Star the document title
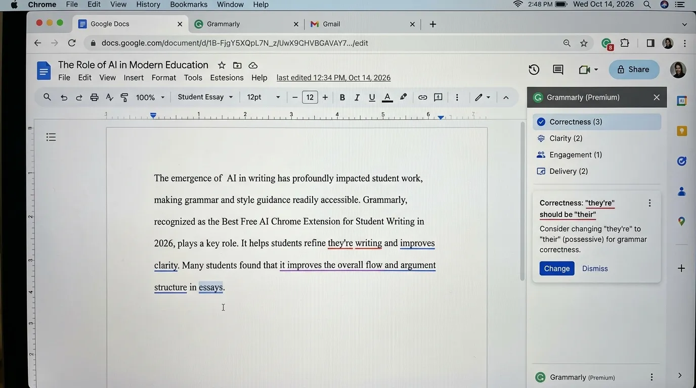The width and height of the screenshot is (696, 388). pyautogui.click(x=222, y=65)
